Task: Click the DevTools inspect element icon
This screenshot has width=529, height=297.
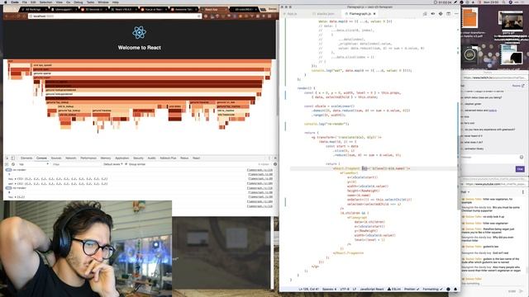Action: (x=7, y=158)
